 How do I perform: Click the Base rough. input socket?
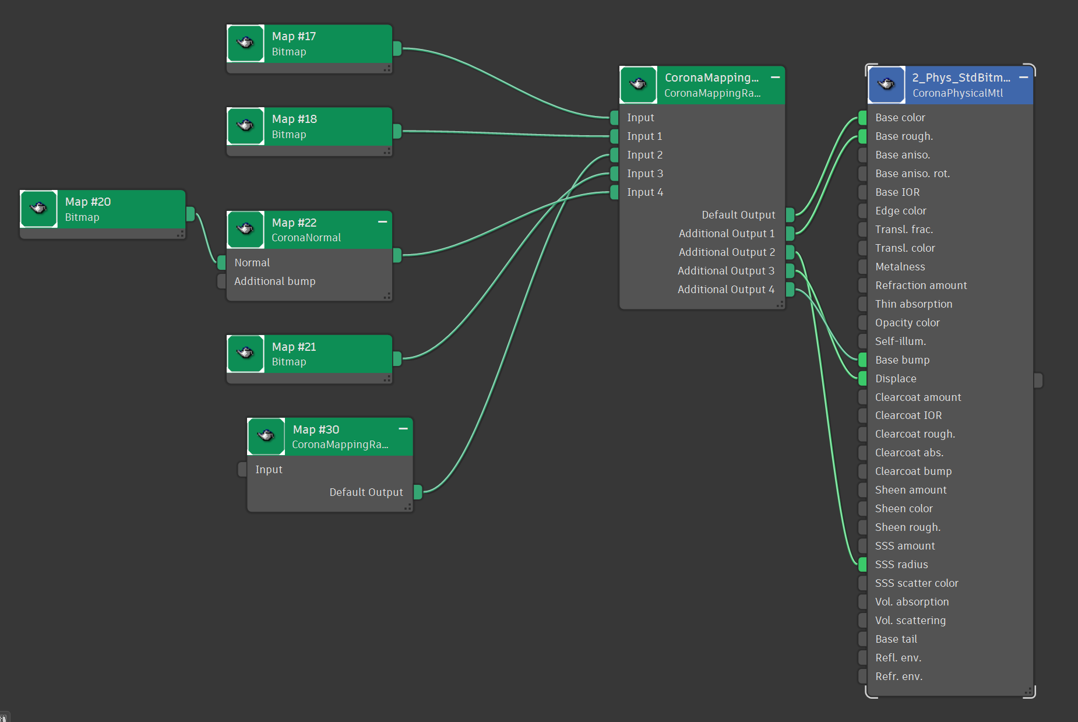click(x=862, y=136)
